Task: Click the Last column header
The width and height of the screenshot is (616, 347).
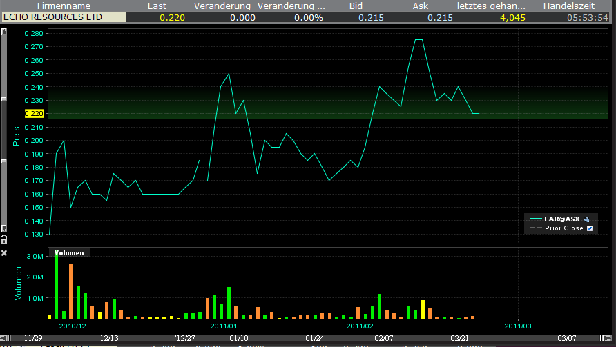Action: pos(157,6)
